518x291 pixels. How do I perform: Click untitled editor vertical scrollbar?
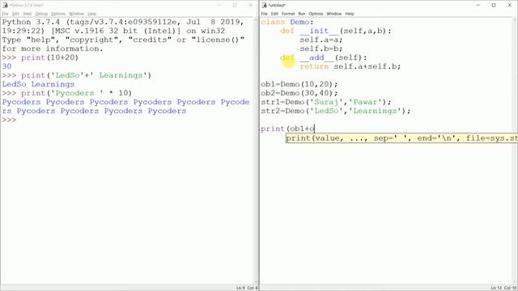515,151
